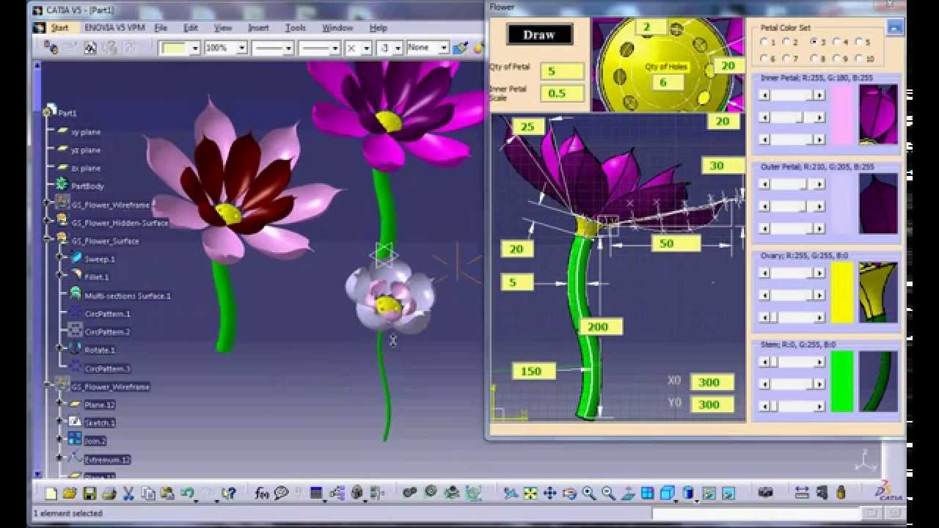Image resolution: width=939 pixels, height=528 pixels.
Task: Click the Isometric View icon
Action: [x=668, y=494]
